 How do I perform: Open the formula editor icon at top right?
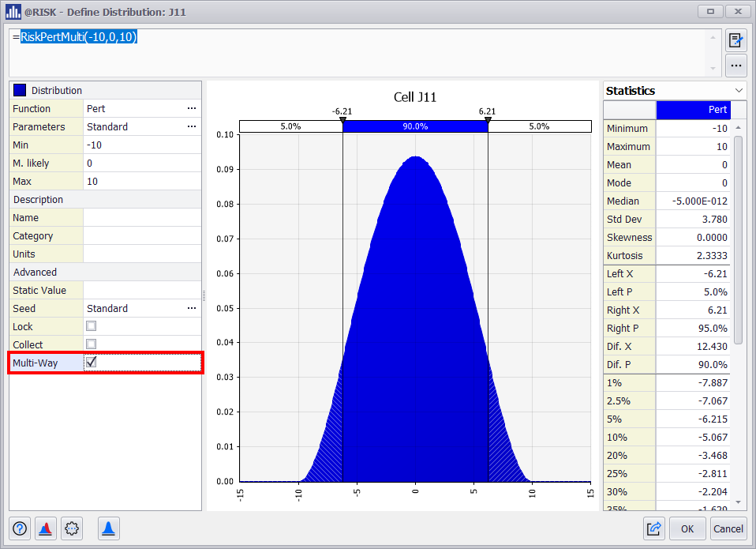tap(735, 41)
